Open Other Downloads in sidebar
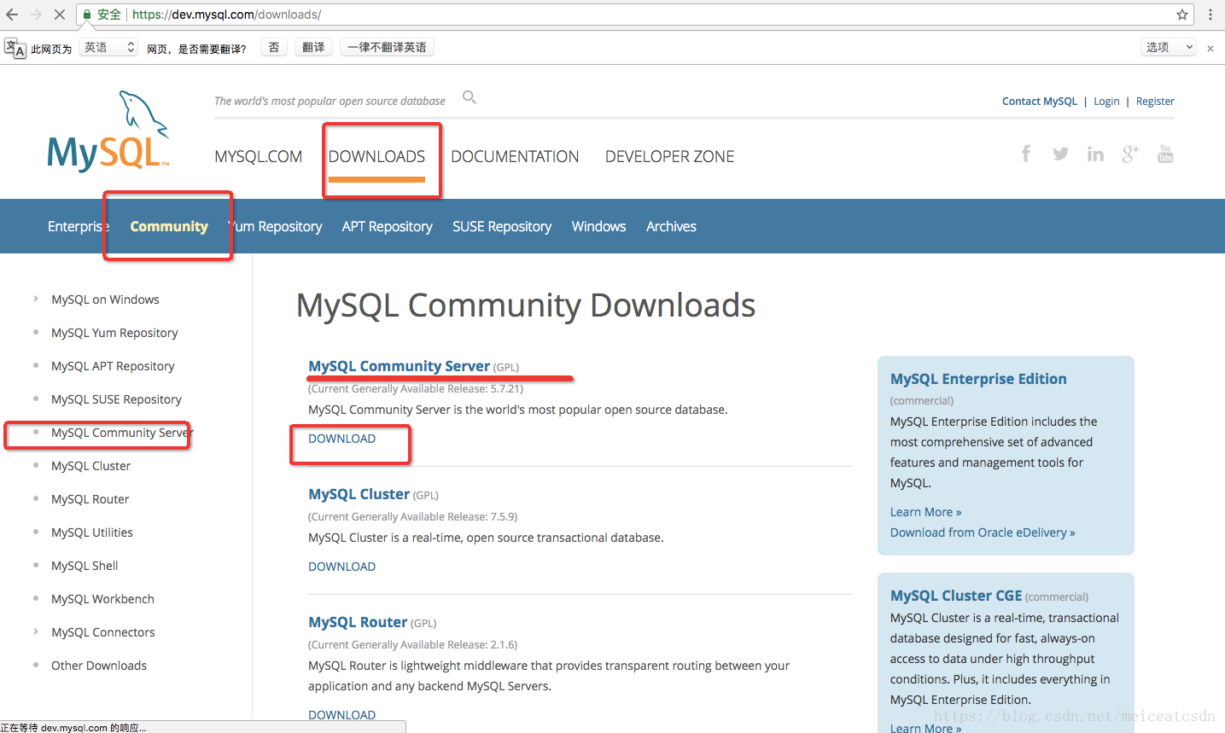The width and height of the screenshot is (1225, 733). [x=99, y=666]
